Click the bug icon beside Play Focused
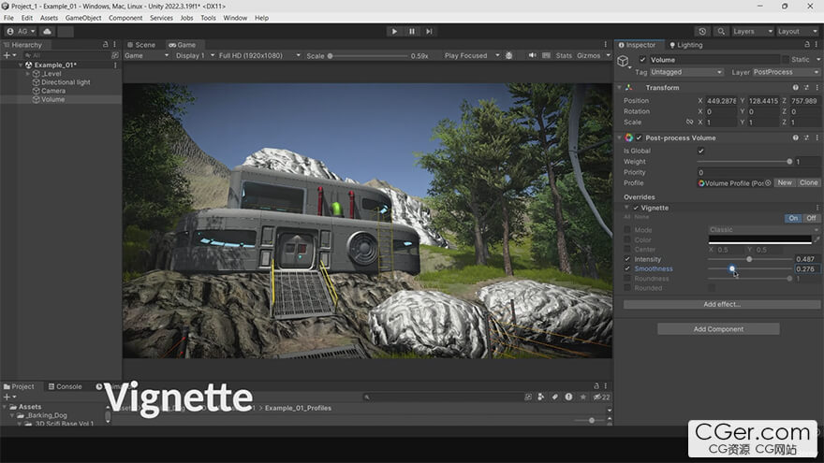Image resolution: width=824 pixels, height=463 pixels. [x=510, y=55]
